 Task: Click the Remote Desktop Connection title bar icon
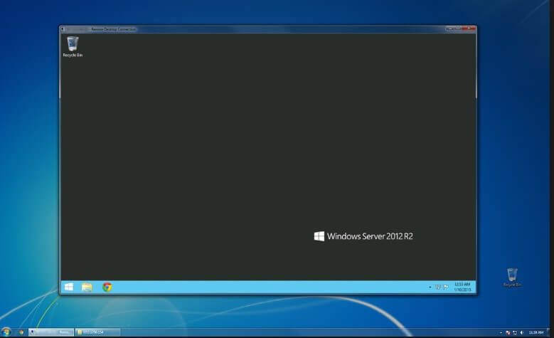point(63,29)
